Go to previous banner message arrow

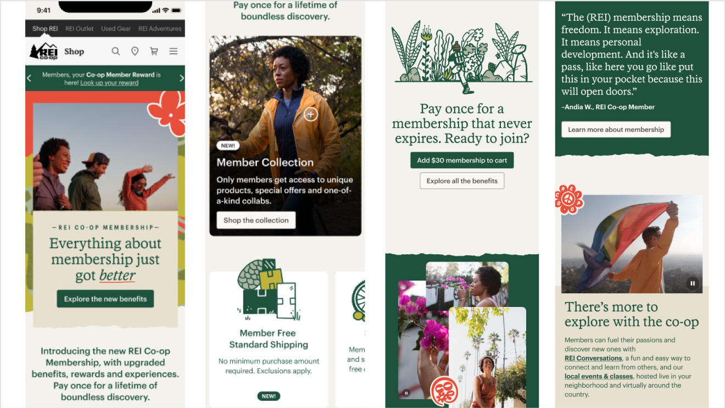tap(30, 79)
